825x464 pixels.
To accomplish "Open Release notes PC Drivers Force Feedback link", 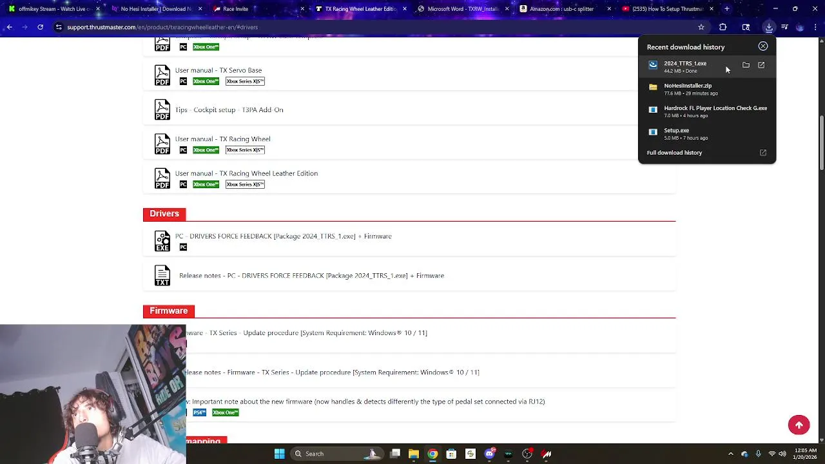I will tap(311, 275).
